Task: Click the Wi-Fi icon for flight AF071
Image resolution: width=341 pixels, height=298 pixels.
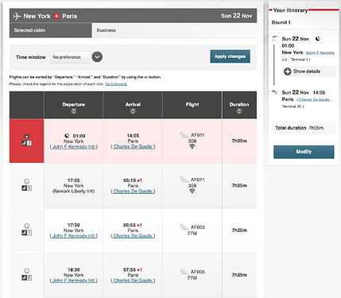Action: click(192, 191)
